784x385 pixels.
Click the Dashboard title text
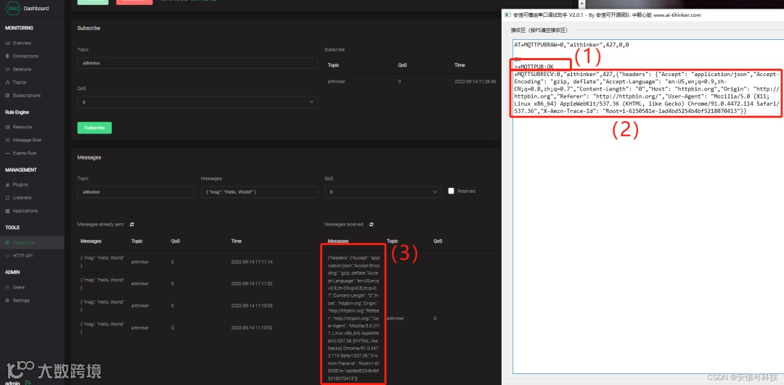(36, 9)
